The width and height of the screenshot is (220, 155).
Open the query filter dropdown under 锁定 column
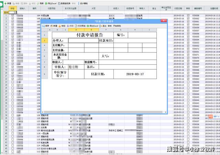point(15,12)
